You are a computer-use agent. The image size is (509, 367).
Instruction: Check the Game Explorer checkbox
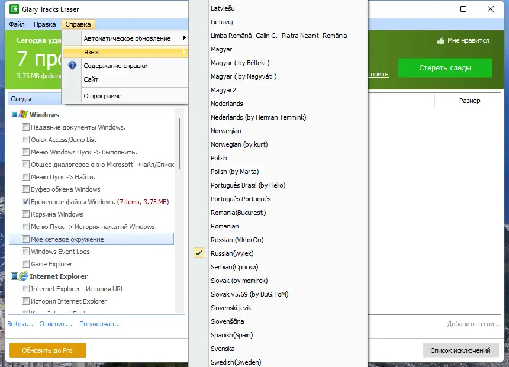25,264
